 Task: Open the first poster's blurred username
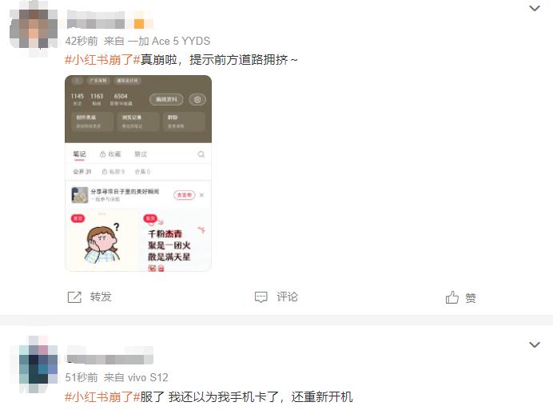pos(96,19)
